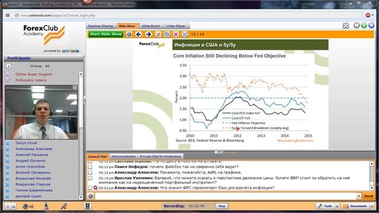The width and height of the screenshot is (379, 213).
Task: Open the green help icon
Action: tap(364, 25)
